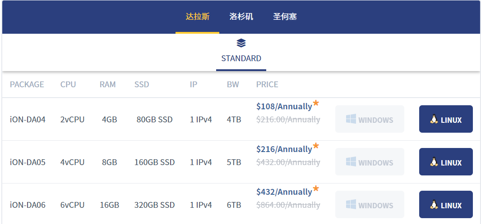Open the 圣何塞 location tab

click(285, 17)
